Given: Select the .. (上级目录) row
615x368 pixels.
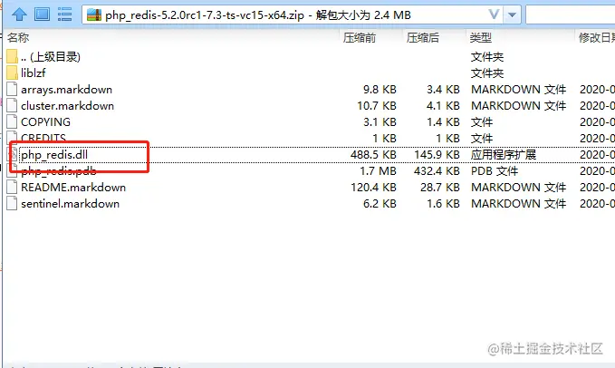Looking at the screenshot, I should point(51,57).
